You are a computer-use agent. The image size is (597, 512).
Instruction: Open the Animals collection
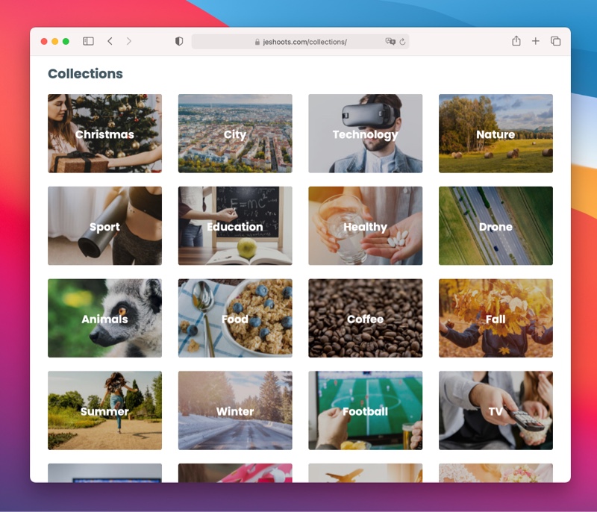(x=104, y=318)
